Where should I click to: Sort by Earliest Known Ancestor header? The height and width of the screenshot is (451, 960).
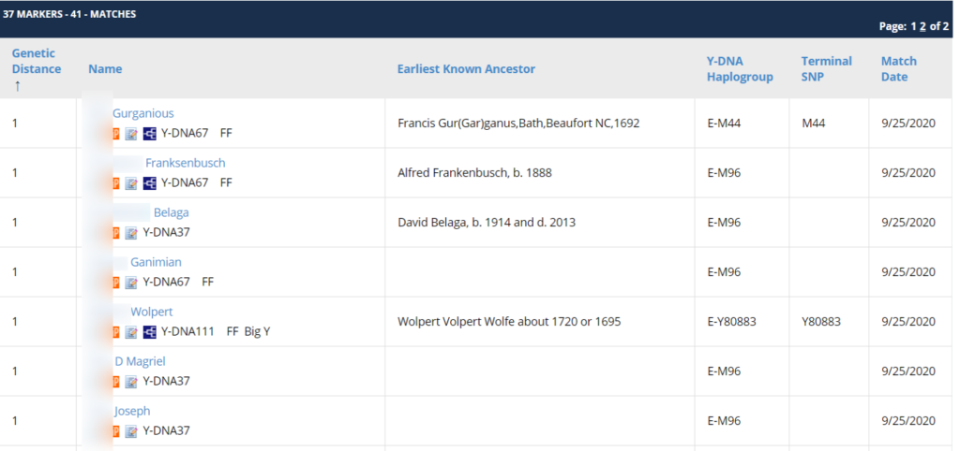tap(466, 69)
